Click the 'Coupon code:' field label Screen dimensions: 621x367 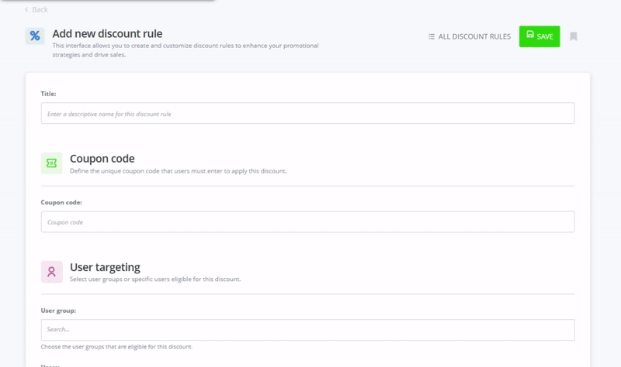(61, 202)
